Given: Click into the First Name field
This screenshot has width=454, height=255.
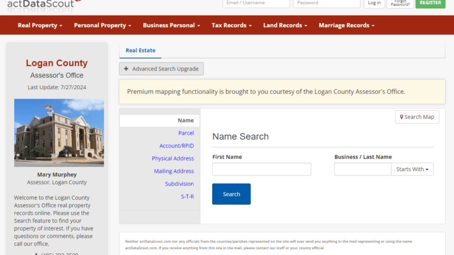Looking at the screenshot, I should [261, 169].
